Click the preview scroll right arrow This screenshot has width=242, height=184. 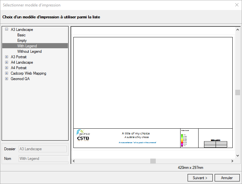[x=232, y=161]
